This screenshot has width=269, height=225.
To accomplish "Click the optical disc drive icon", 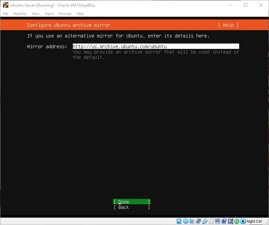I will [x=185, y=221].
